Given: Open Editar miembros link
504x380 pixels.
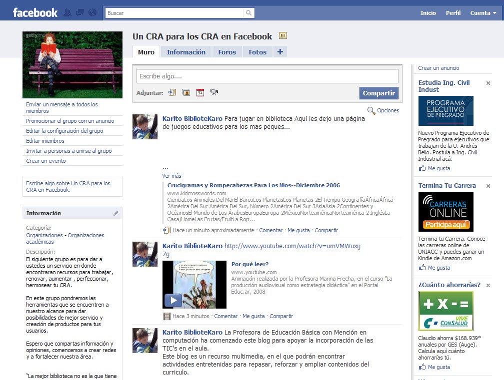Looking at the screenshot, I should click(45, 141).
